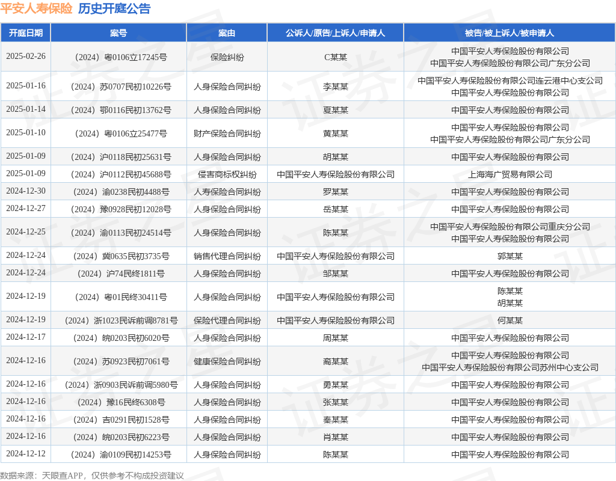
Task: Click plaintiff 李某某
Action: (336, 87)
